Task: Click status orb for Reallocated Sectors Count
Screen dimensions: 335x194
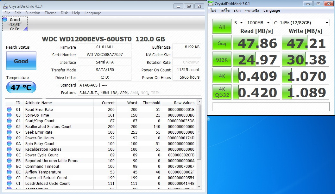Action: click(9, 126)
